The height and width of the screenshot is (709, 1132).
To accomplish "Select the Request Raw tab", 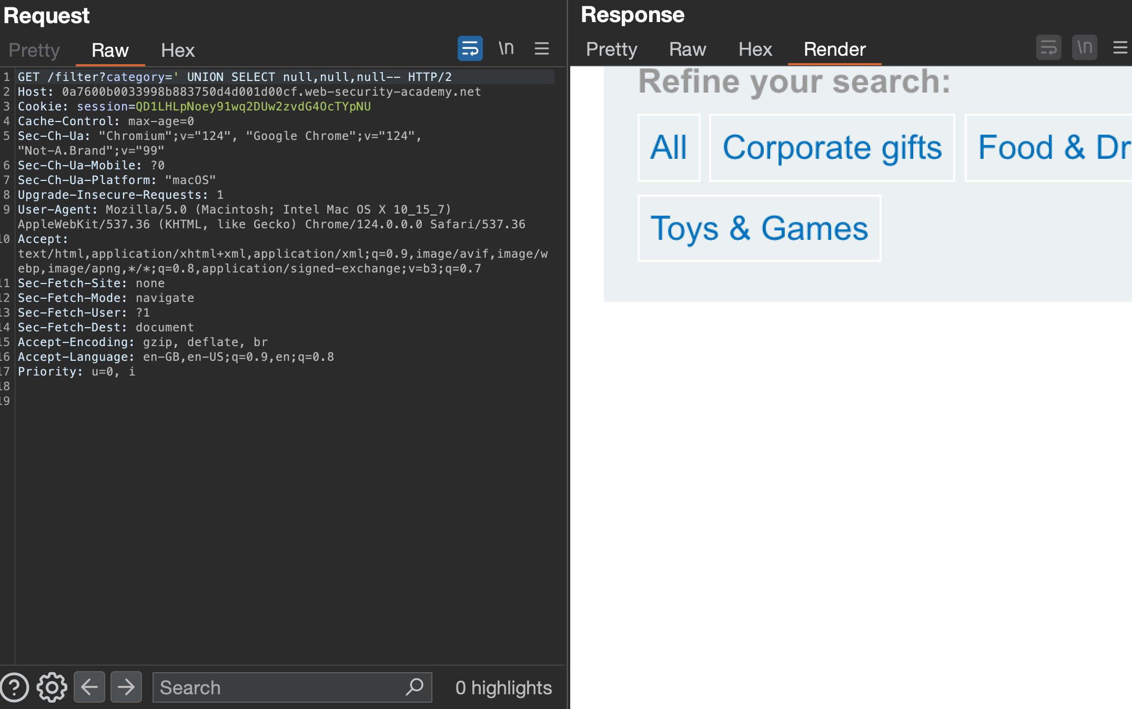I will click(110, 50).
